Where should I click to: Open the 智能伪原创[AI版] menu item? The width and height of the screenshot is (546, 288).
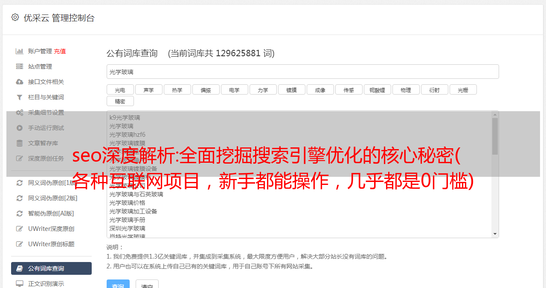51,213
